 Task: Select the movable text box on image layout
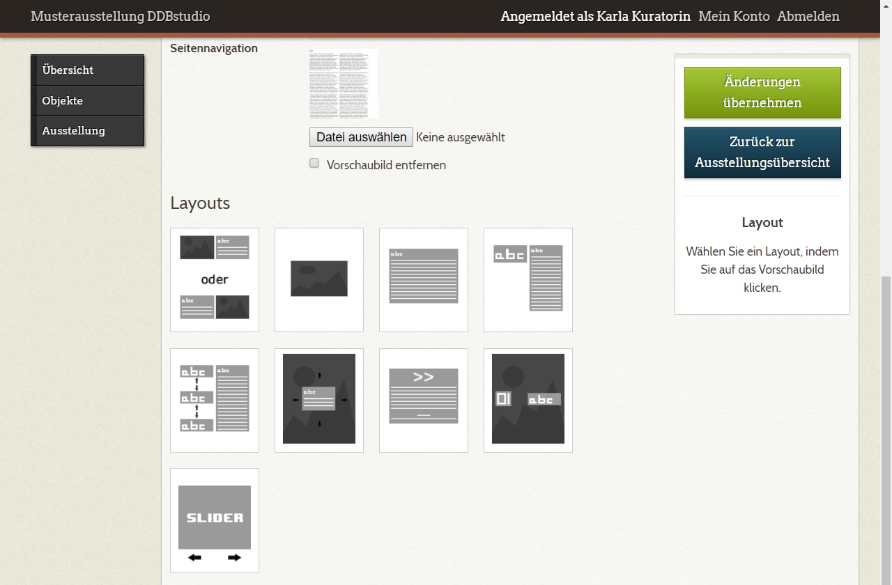point(319,400)
